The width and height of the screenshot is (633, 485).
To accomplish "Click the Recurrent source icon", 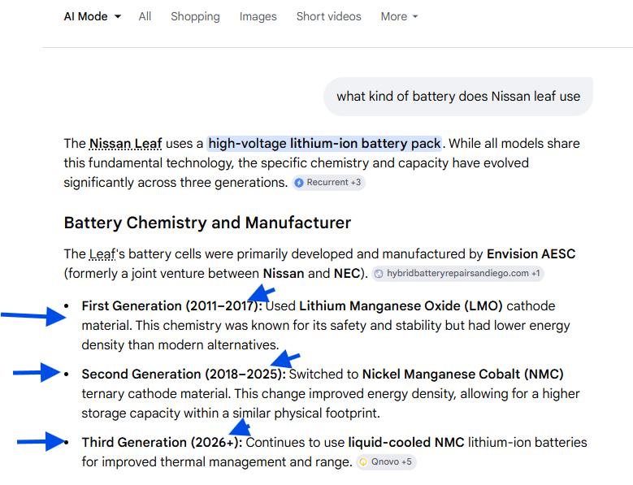I will pyautogui.click(x=299, y=183).
